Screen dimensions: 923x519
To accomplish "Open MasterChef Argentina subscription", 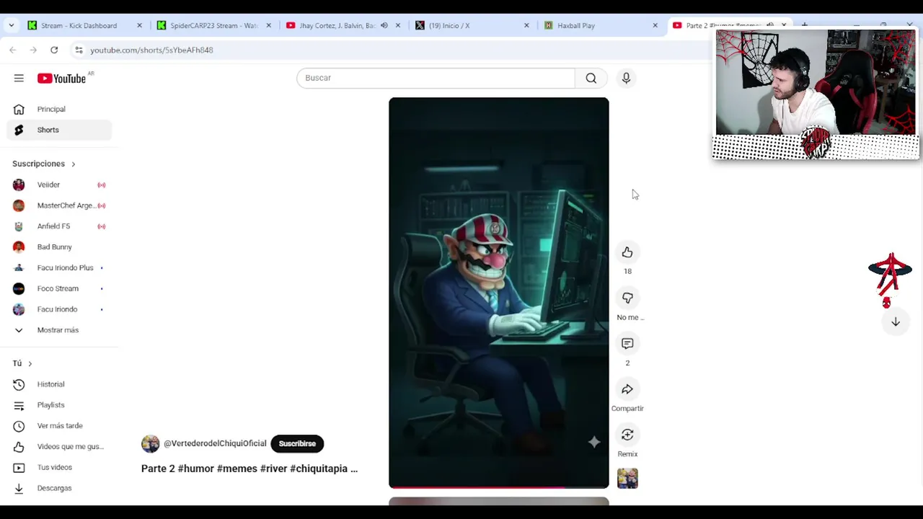I will [59, 205].
